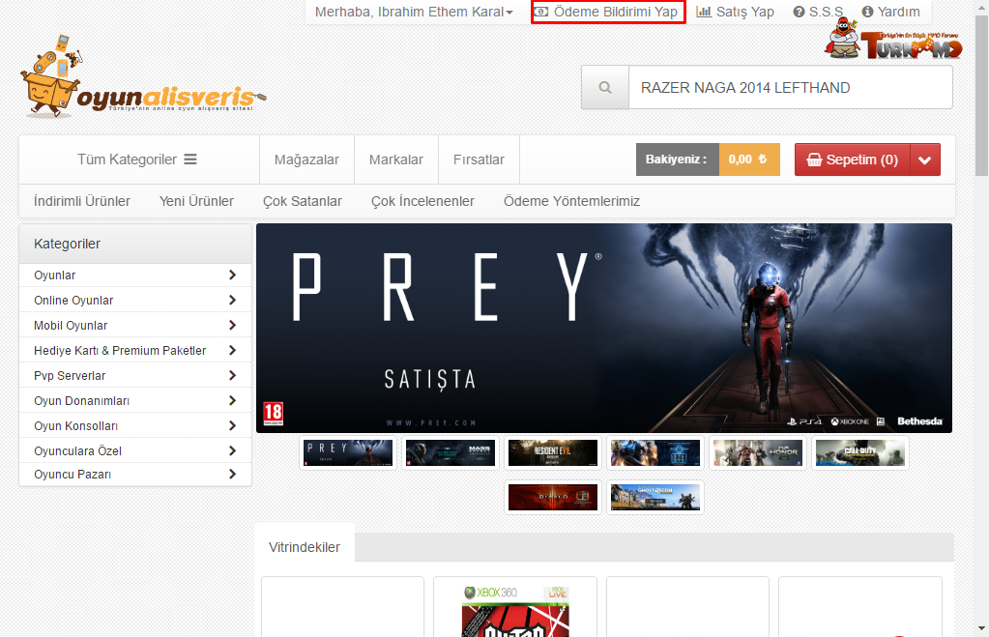Select the Prey slider thumbnail
Image resolution: width=989 pixels, height=637 pixels.
348,452
